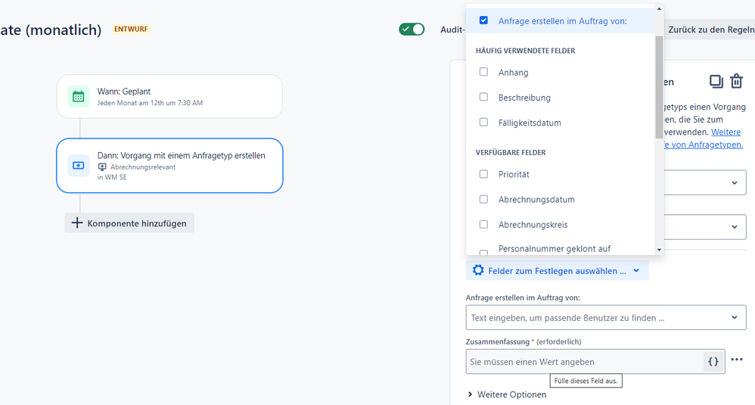
Task: Open the Anfrage erstellen im Auftrag von dropdown arrow
Action: [x=735, y=317]
